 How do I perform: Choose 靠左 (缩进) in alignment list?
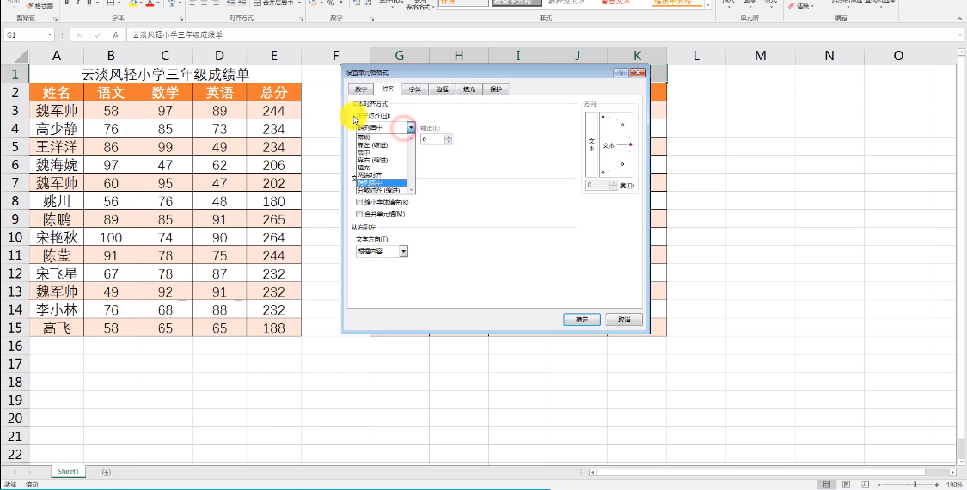[x=382, y=144]
